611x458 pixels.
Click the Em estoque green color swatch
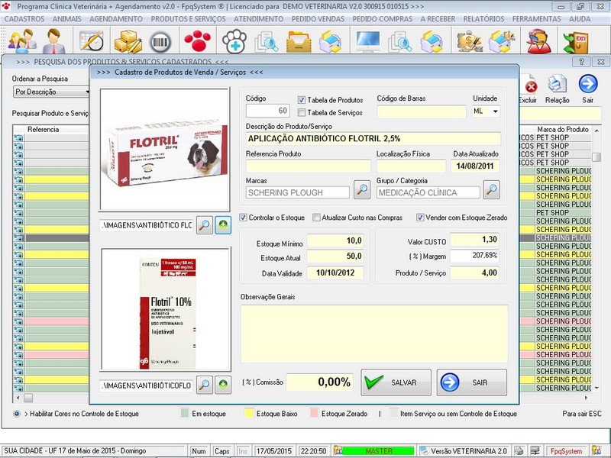click(185, 414)
